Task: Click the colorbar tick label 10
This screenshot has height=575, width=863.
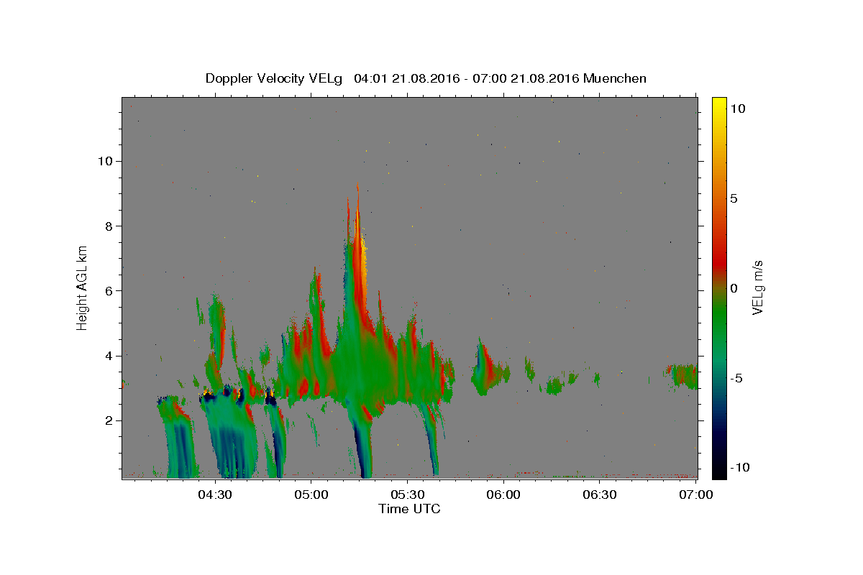Action: point(737,109)
